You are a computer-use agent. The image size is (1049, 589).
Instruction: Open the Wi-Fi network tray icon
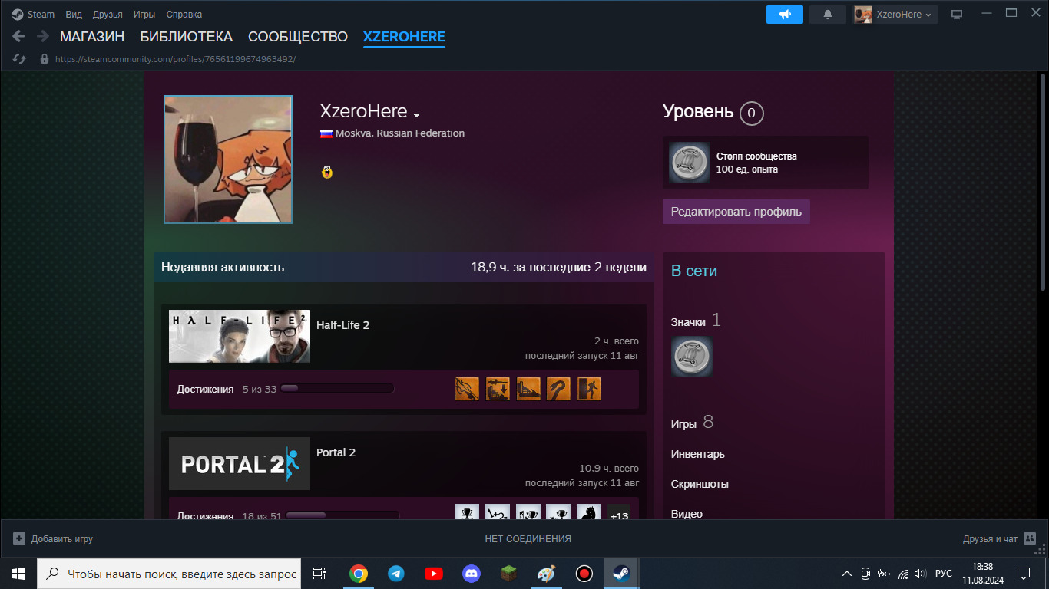[903, 574]
